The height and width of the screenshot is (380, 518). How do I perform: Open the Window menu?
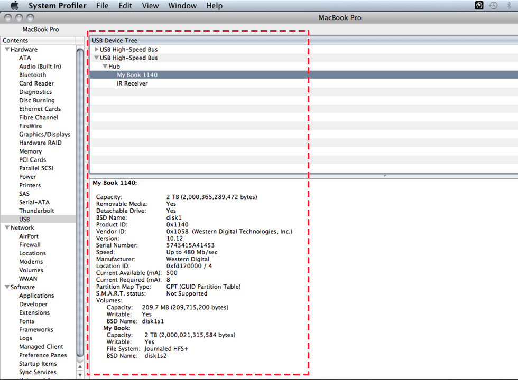tap(182, 6)
